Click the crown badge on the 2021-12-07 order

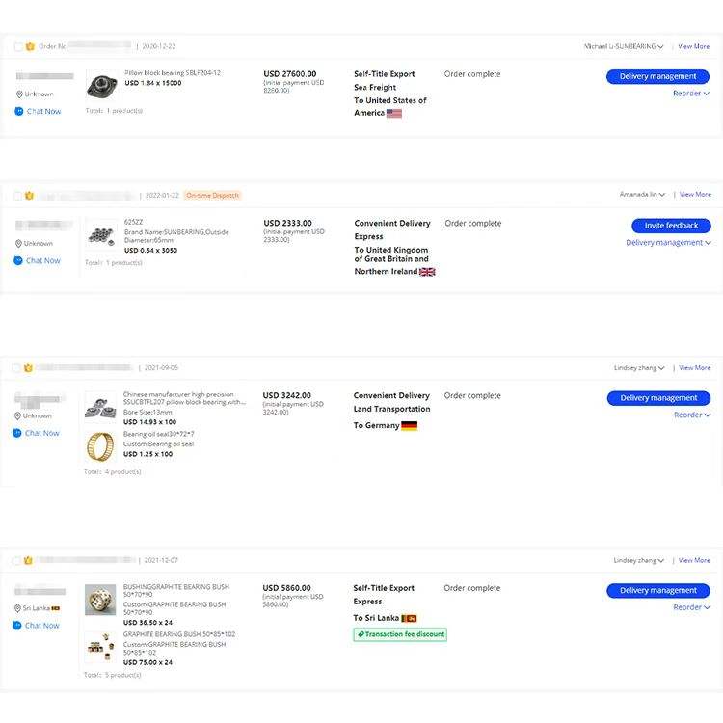28,560
